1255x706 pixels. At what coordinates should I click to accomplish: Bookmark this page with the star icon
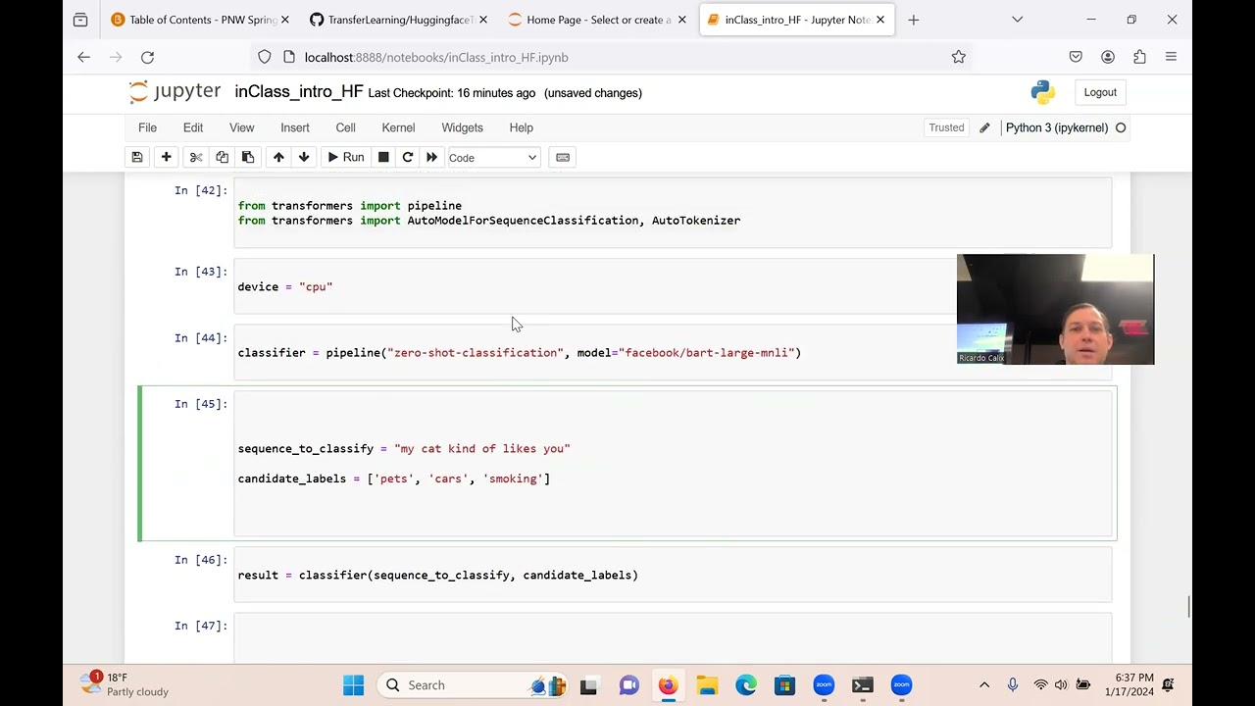click(x=959, y=57)
